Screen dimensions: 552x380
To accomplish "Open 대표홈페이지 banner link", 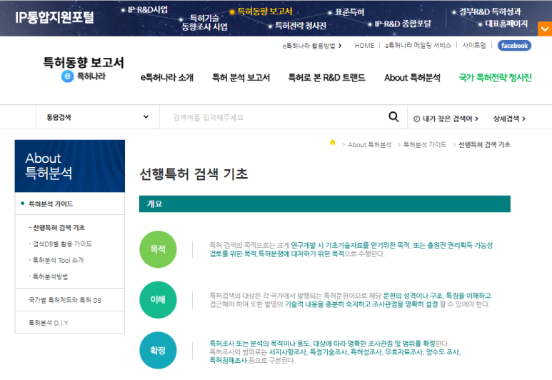I will (506, 24).
